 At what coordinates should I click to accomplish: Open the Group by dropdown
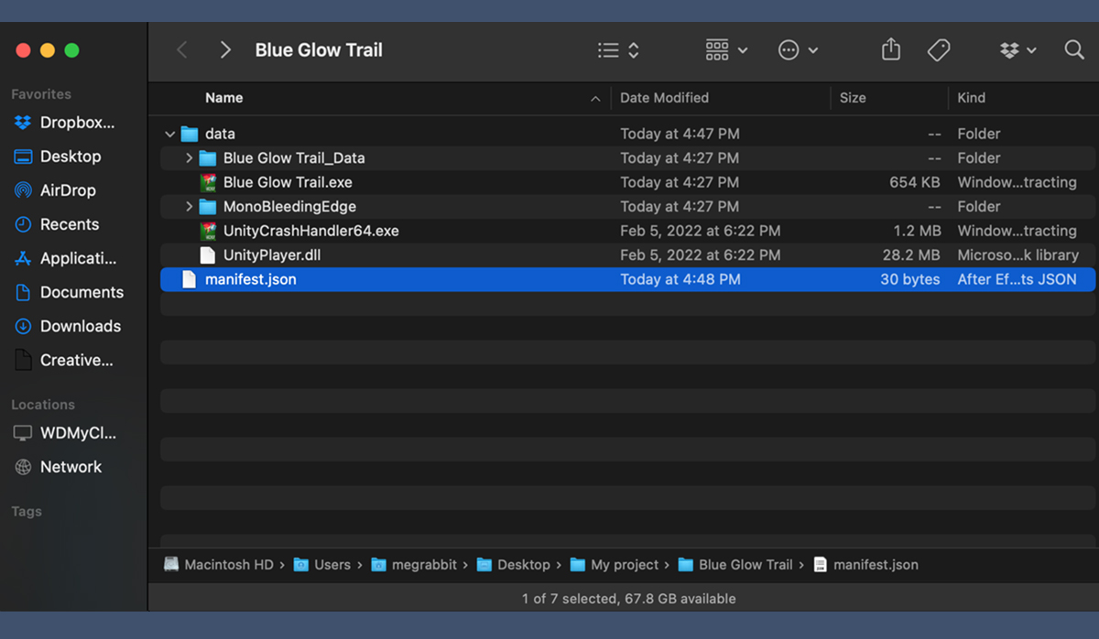pos(727,50)
